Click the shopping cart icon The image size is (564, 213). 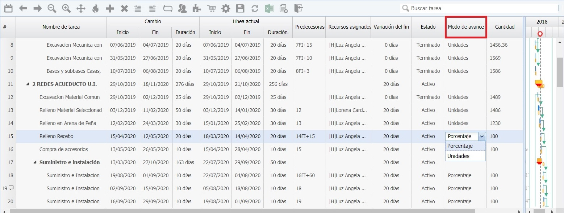coord(211,8)
